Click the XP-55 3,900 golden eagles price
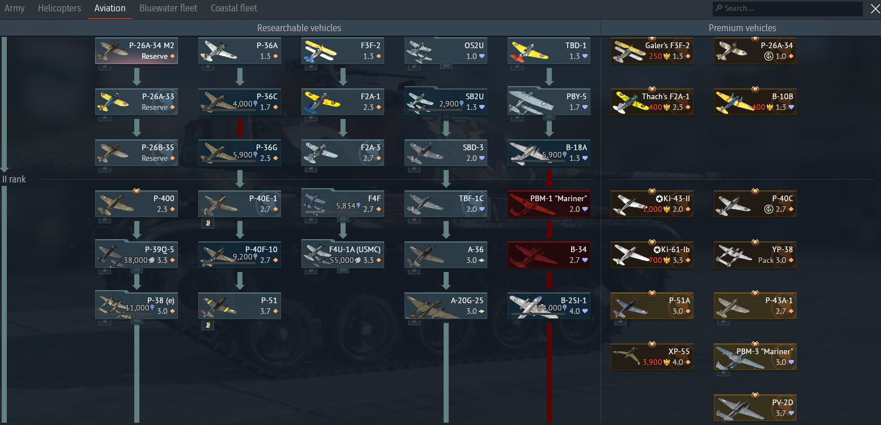881x425 pixels. tap(656, 362)
